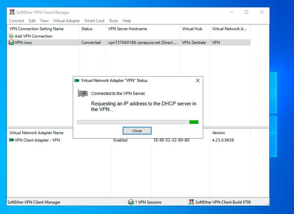Click the VPN Sessions status bar icon
Image resolution: width=294 pixels, height=214 pixels.
tap(131, 202)
